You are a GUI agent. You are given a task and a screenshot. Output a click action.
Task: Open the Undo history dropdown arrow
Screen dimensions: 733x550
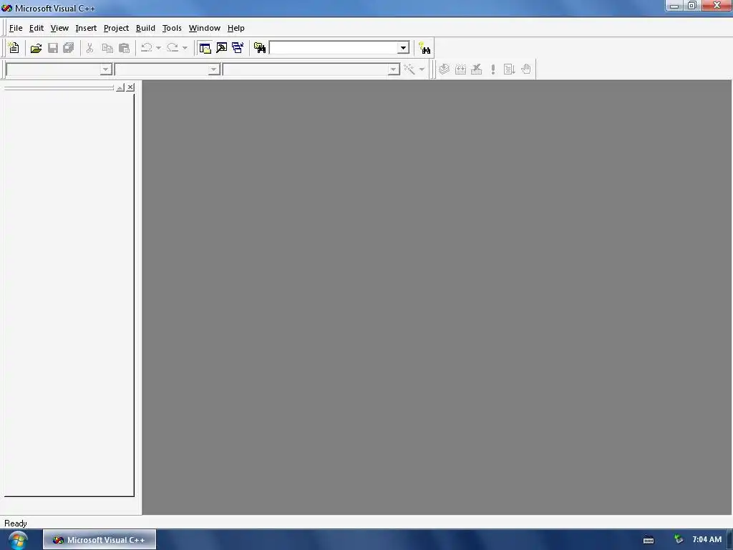(158, 48)
